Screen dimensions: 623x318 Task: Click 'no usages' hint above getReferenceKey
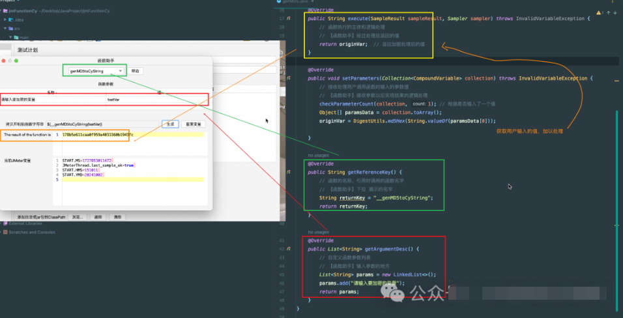(318, 156)
